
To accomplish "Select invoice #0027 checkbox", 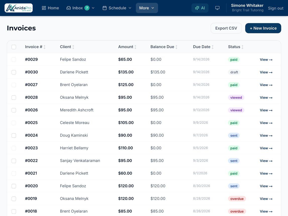I will (x=14, y=85).
